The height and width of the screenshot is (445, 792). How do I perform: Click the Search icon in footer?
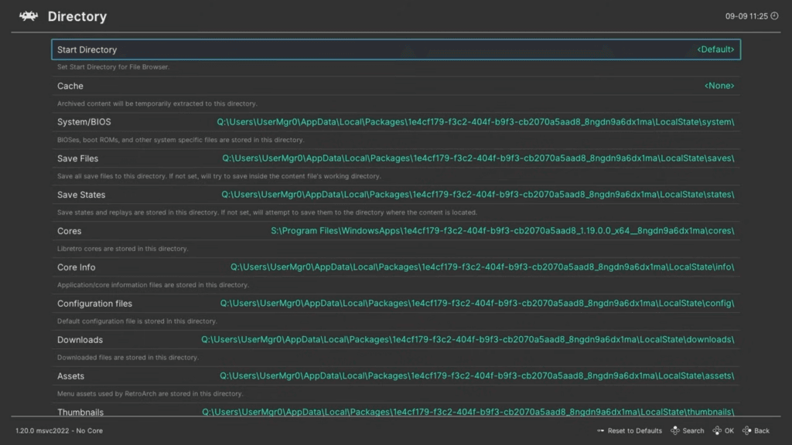tap(674, 430)
